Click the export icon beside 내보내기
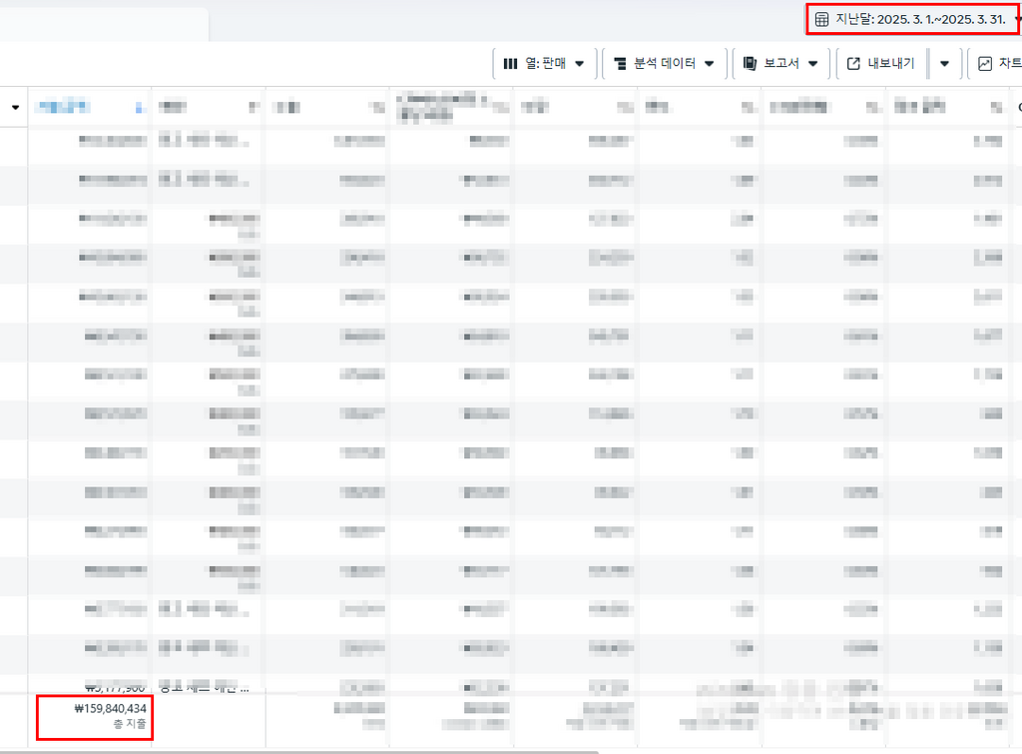Screen dimensions: 1022x754 pyautogui.click(x=853, y=64)
